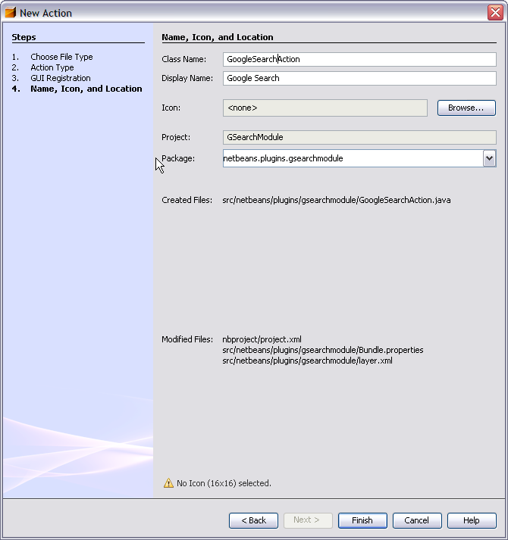Click the New Action title text
Image resolution: width=508 pixels, height=540 pixels.
click(45, 13)
